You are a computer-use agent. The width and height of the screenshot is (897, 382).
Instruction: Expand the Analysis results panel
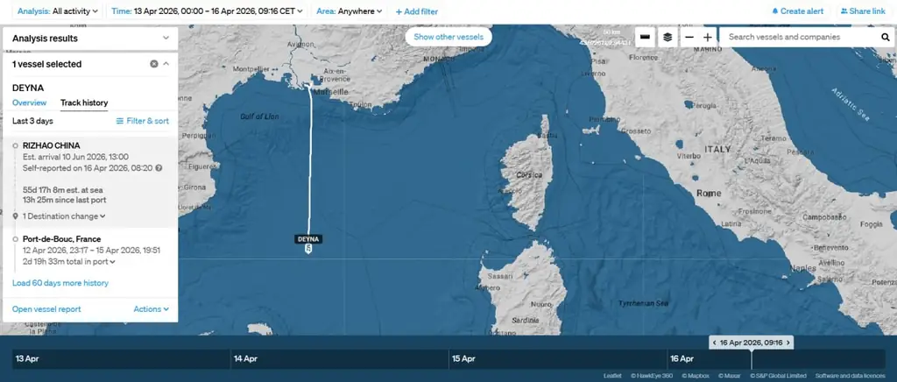(x=166, y=39)
